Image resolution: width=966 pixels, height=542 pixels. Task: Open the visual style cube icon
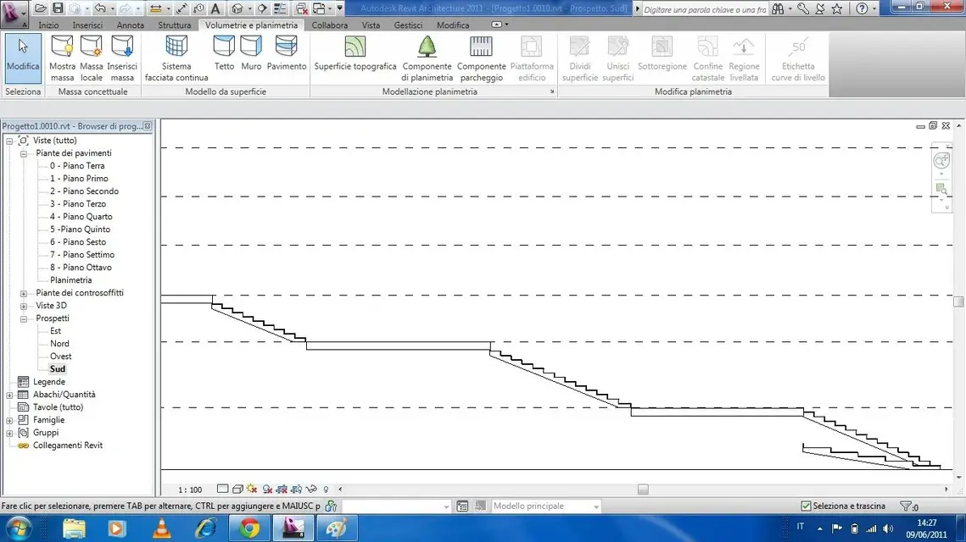click(237, 489)
